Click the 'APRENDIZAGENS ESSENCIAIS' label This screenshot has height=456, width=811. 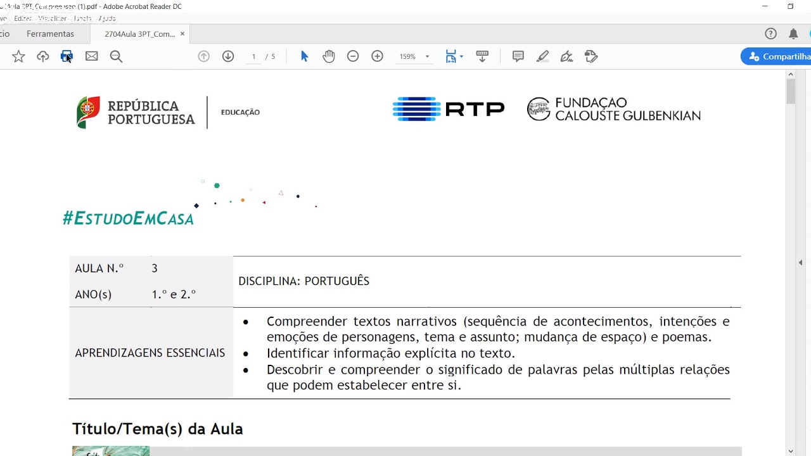tap(150, 353)
